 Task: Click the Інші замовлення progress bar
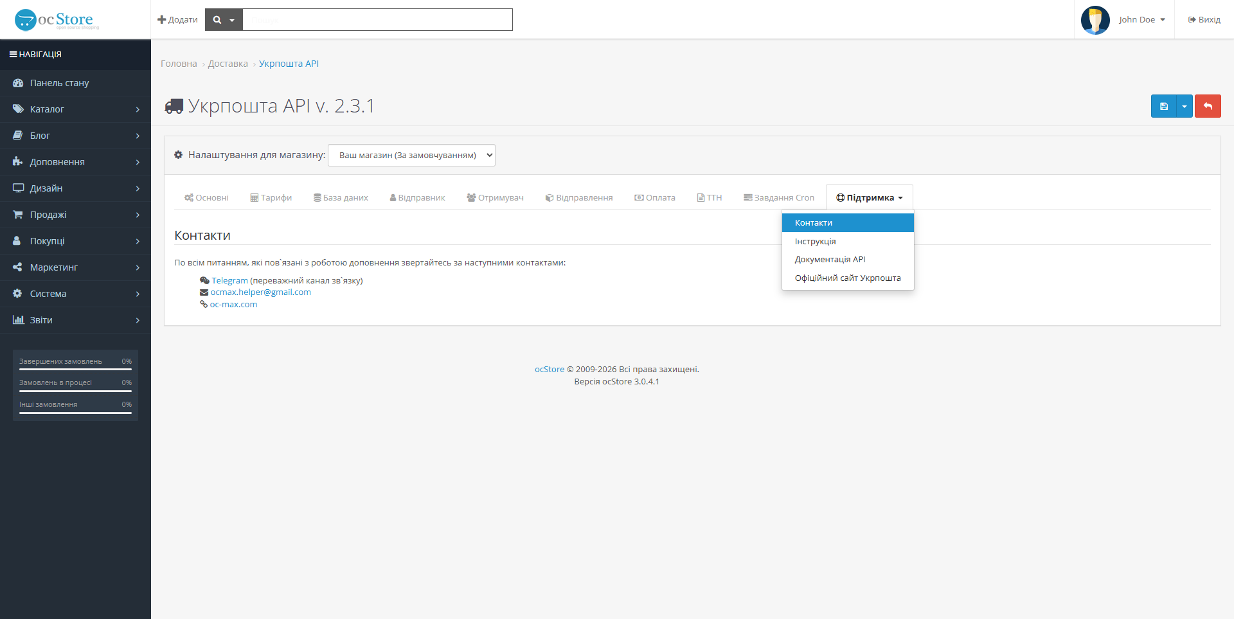coord(75,413)
